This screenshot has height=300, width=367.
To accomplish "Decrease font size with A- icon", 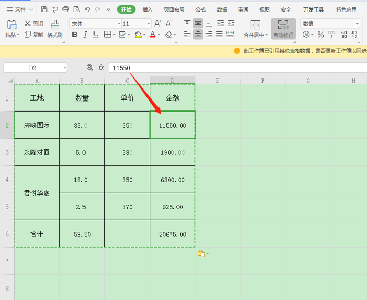I will pyautogui.click(x=169, y=24).
